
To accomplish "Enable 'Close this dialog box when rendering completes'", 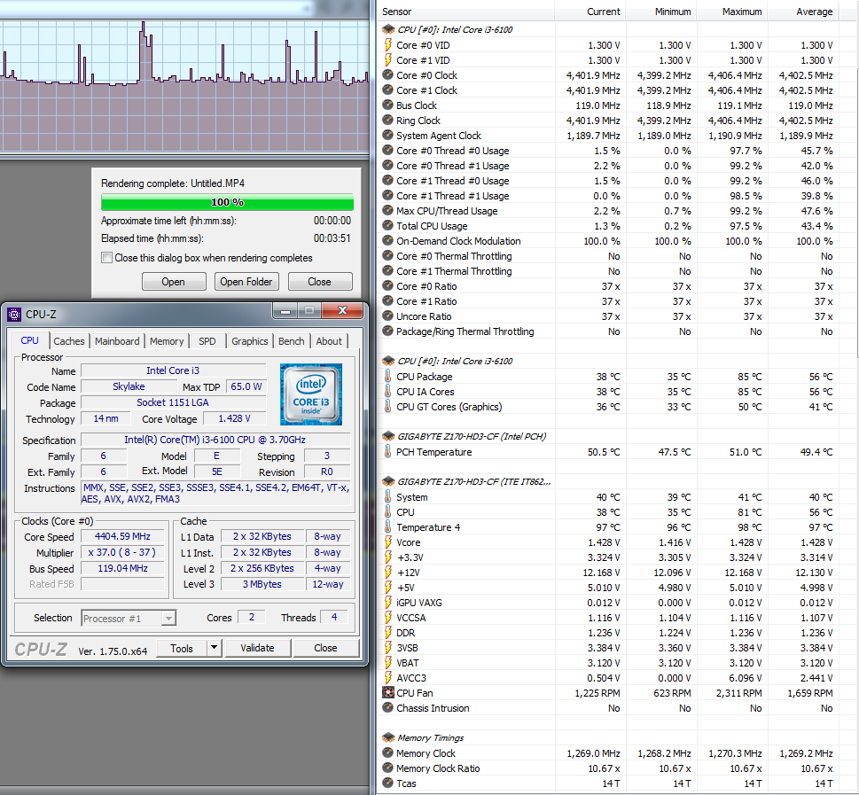I will point(107,258).
